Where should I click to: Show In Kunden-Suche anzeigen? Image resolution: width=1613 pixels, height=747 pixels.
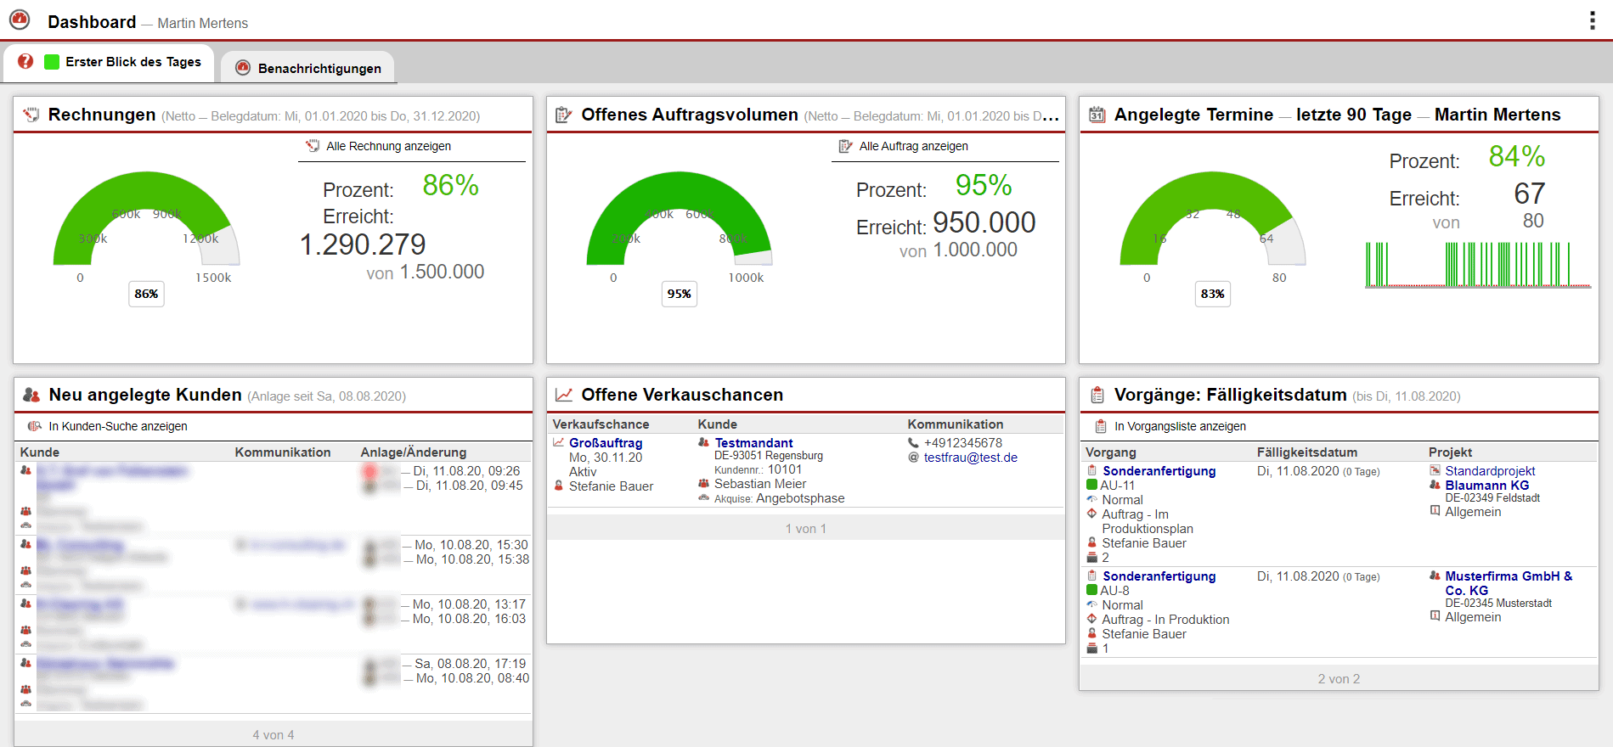(x=117, y=426)
